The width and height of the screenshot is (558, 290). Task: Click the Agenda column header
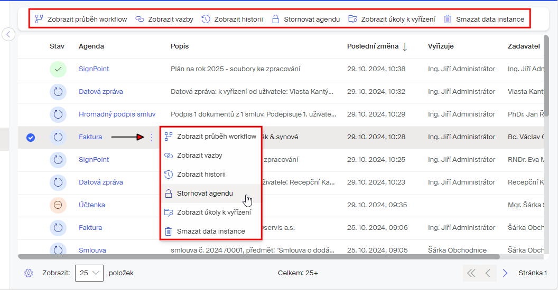pos(91,46)
